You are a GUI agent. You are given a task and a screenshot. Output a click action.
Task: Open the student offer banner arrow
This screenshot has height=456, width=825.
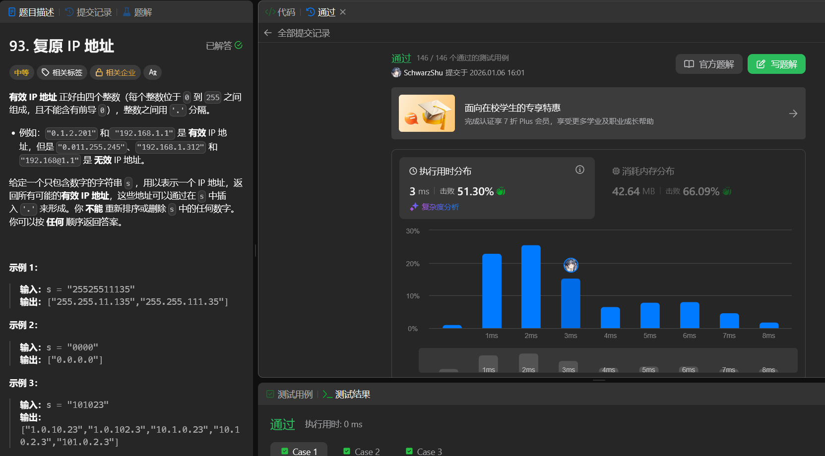[793, 114]
